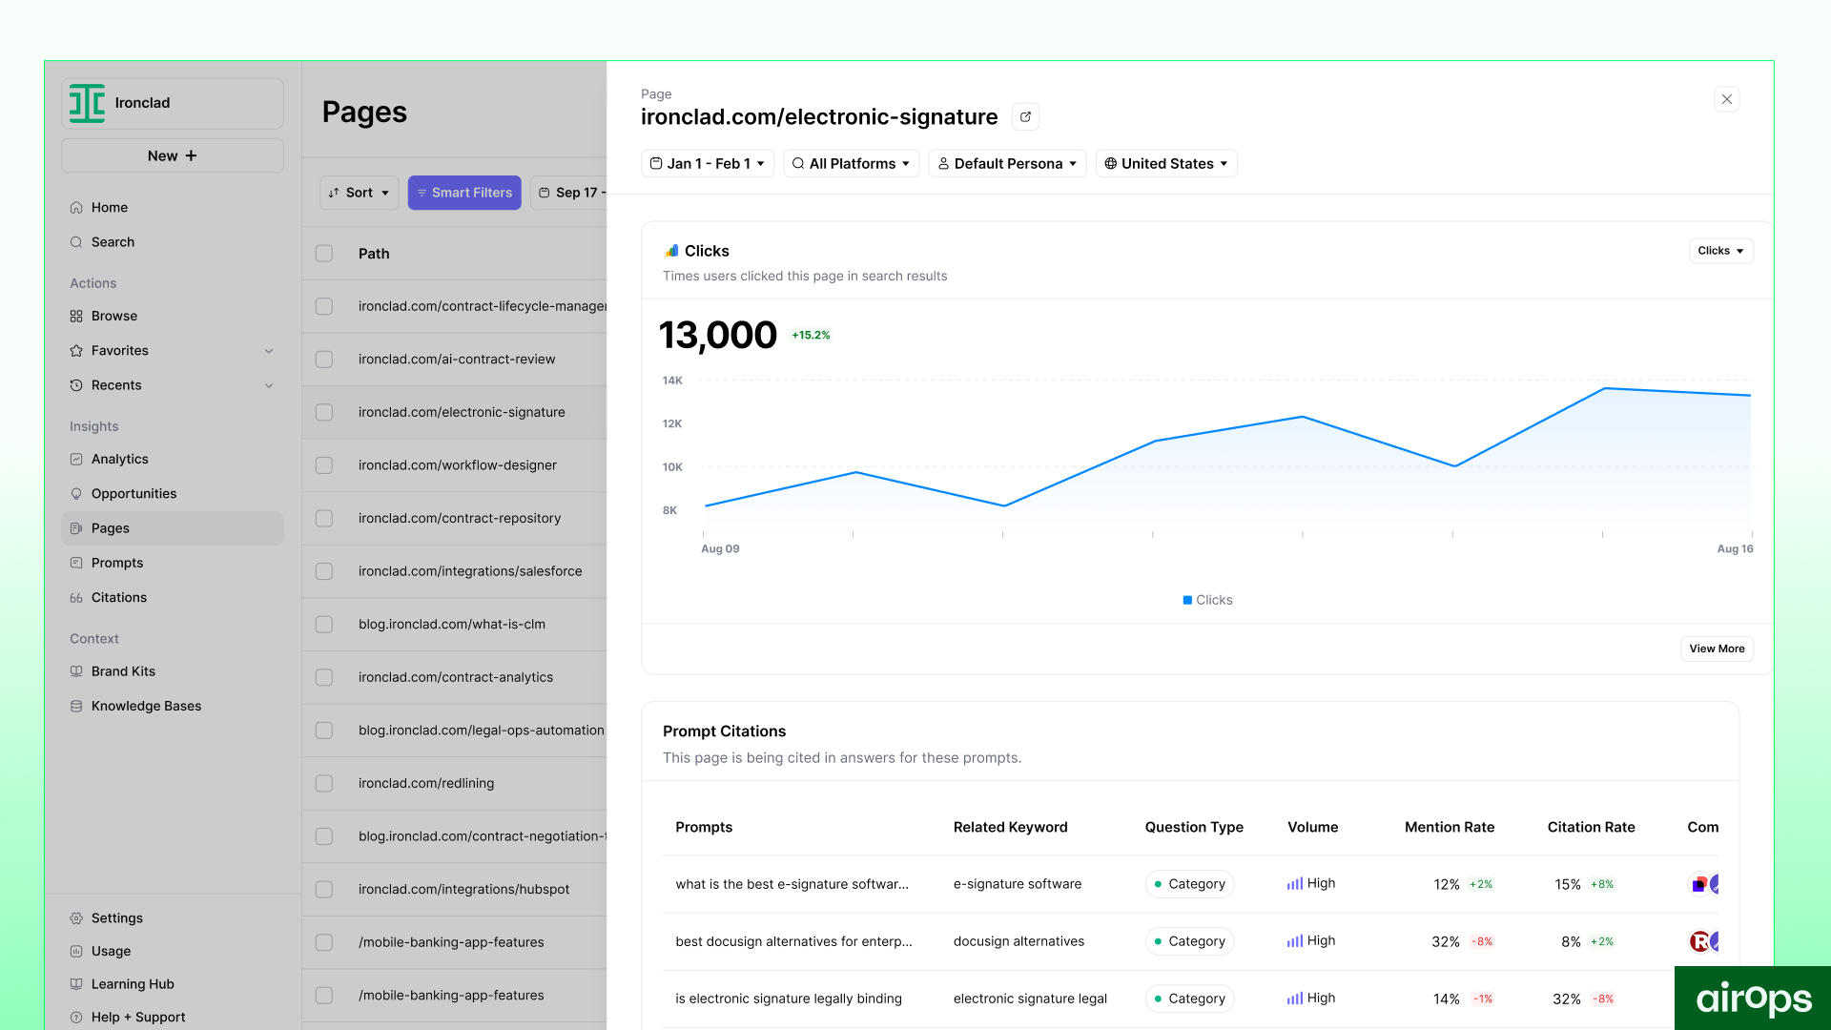
Task: Toggle the select-all checkbox beside Path
Action: pyautogui.click(x=324, y=254)
